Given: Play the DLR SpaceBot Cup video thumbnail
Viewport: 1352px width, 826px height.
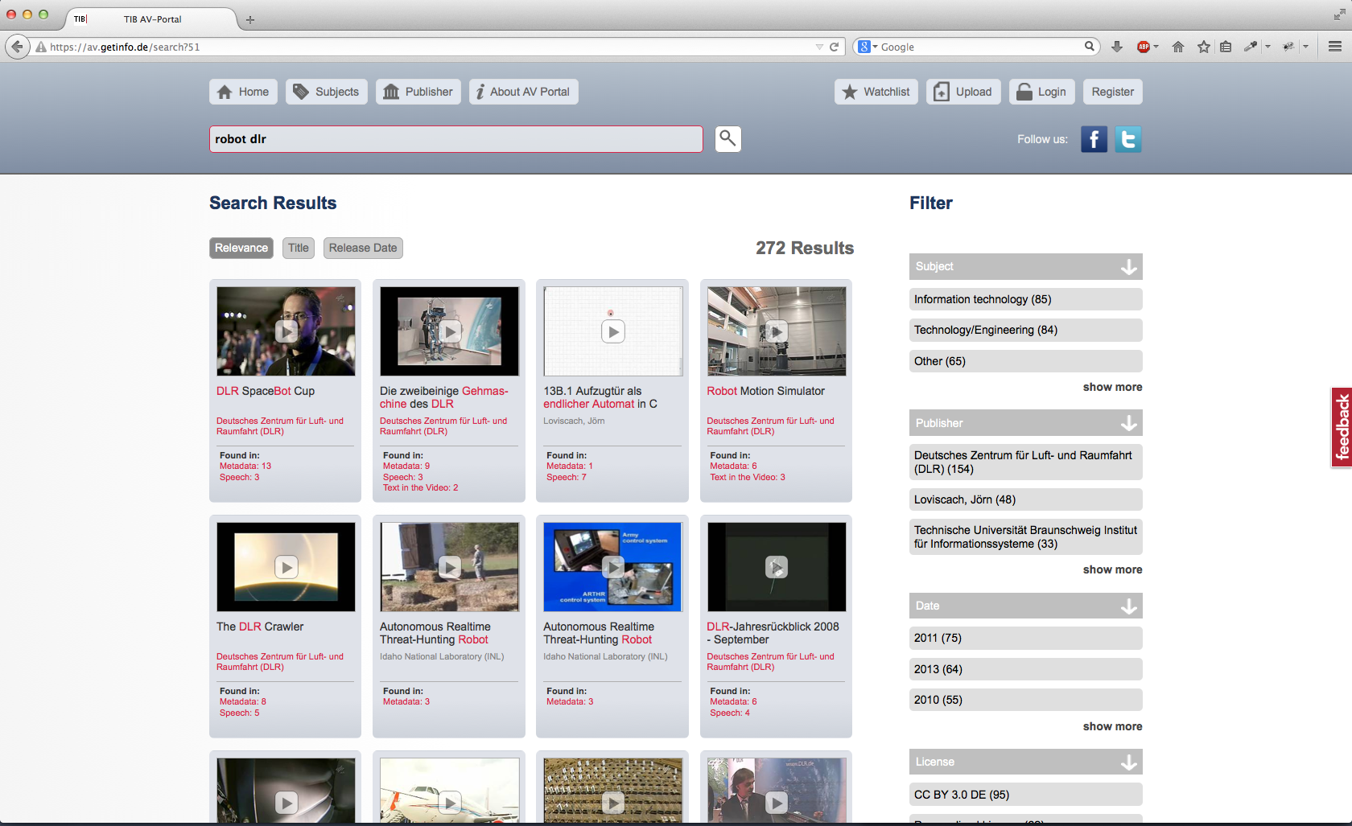Looking at the screenshot, I should click(x=286, y=331).
